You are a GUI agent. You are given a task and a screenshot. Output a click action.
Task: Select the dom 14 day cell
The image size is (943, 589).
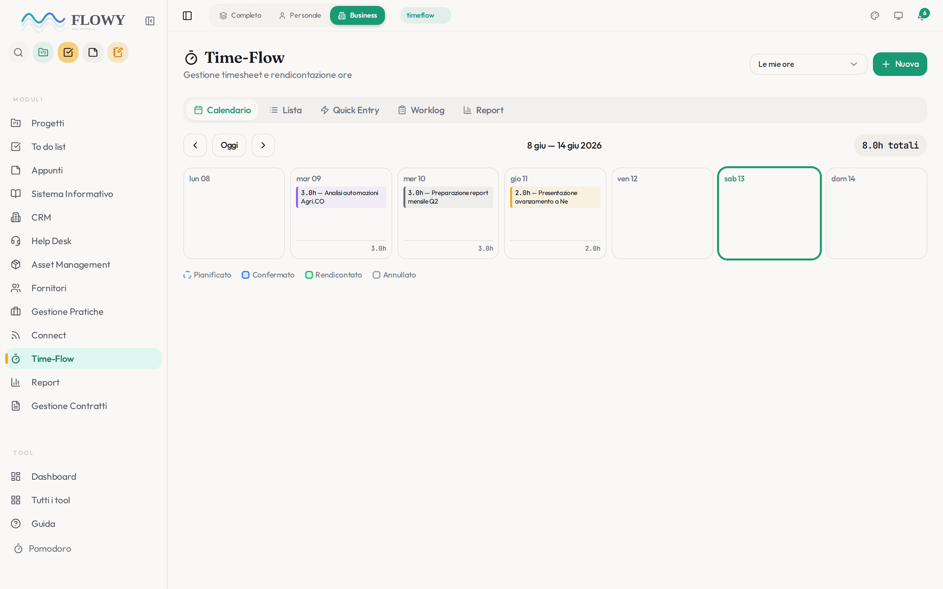tap(876, 213)
